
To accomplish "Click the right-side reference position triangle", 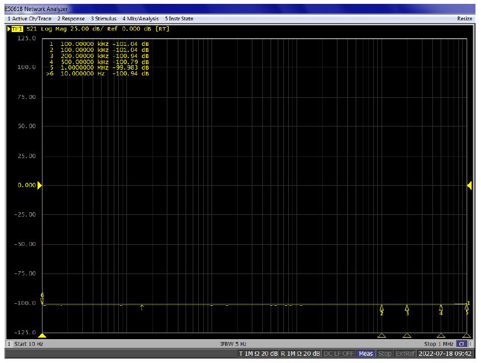I will tap(469, 185).
